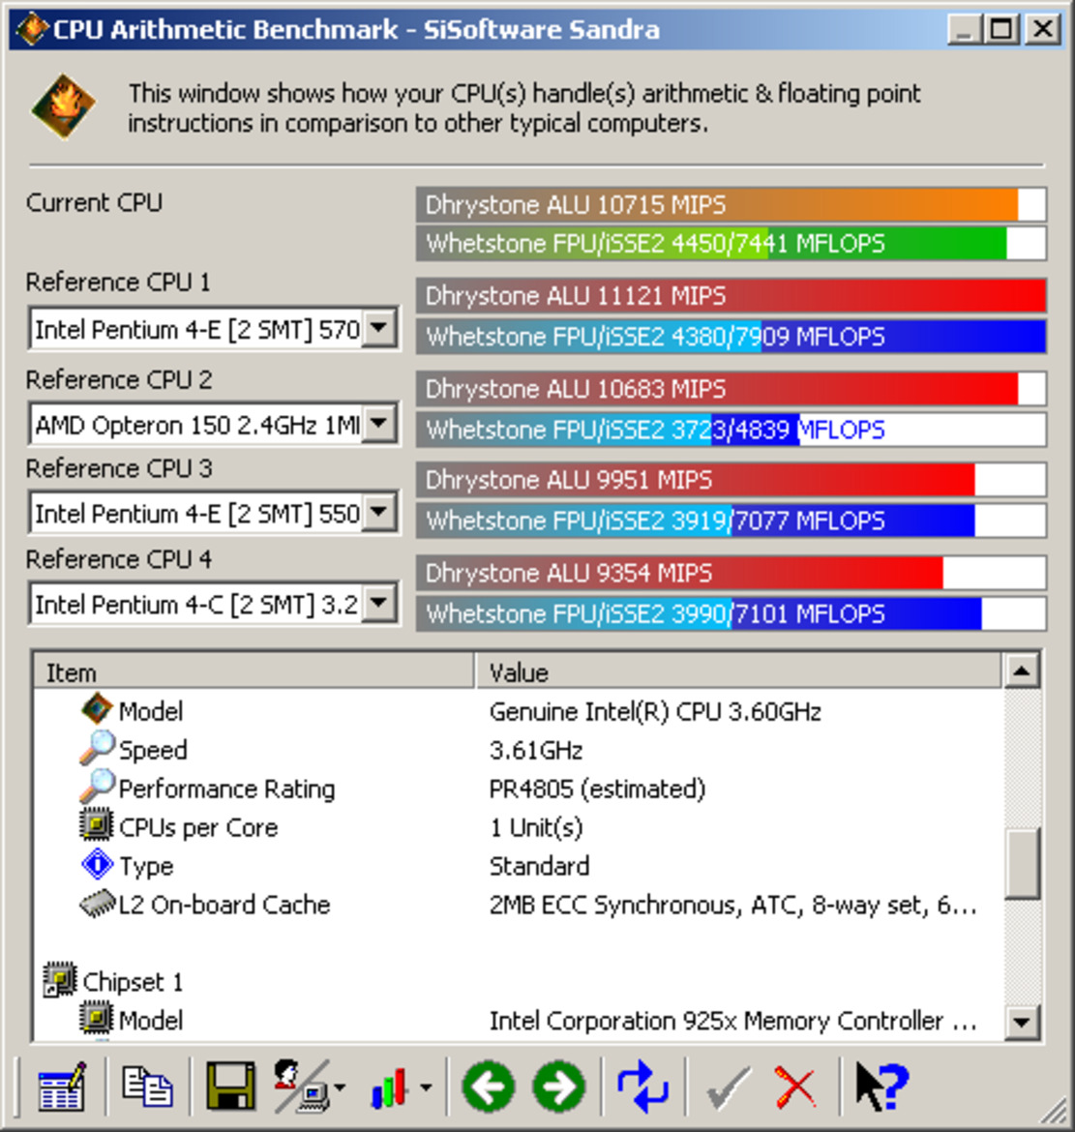Click the Current CPU Dhrystone orange bar
The width and height of the screenshot is (1075, 1132).
click(x=731, y=204)
